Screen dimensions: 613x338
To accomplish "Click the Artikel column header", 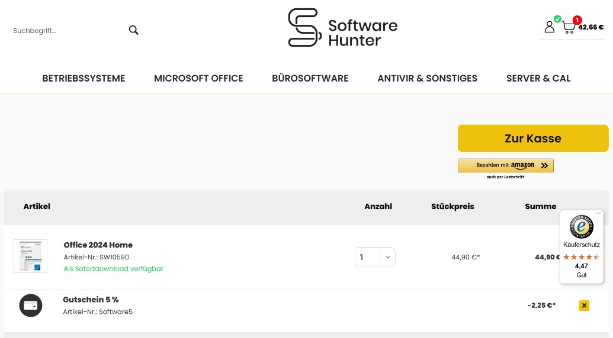I will [x=37, y=207].
